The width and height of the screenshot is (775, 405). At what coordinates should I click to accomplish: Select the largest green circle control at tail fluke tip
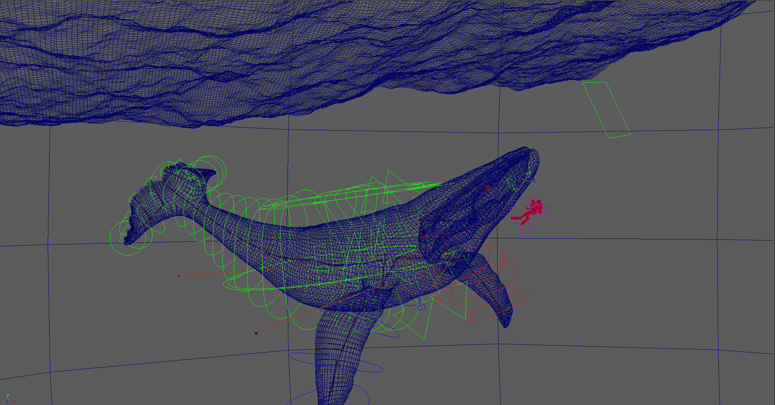click(x=128, y=238)
